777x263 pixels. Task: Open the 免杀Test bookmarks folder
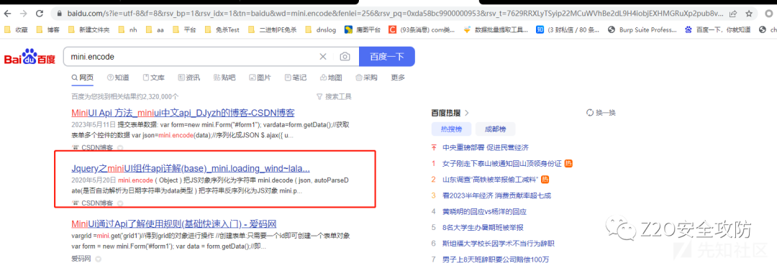point(222,29)
